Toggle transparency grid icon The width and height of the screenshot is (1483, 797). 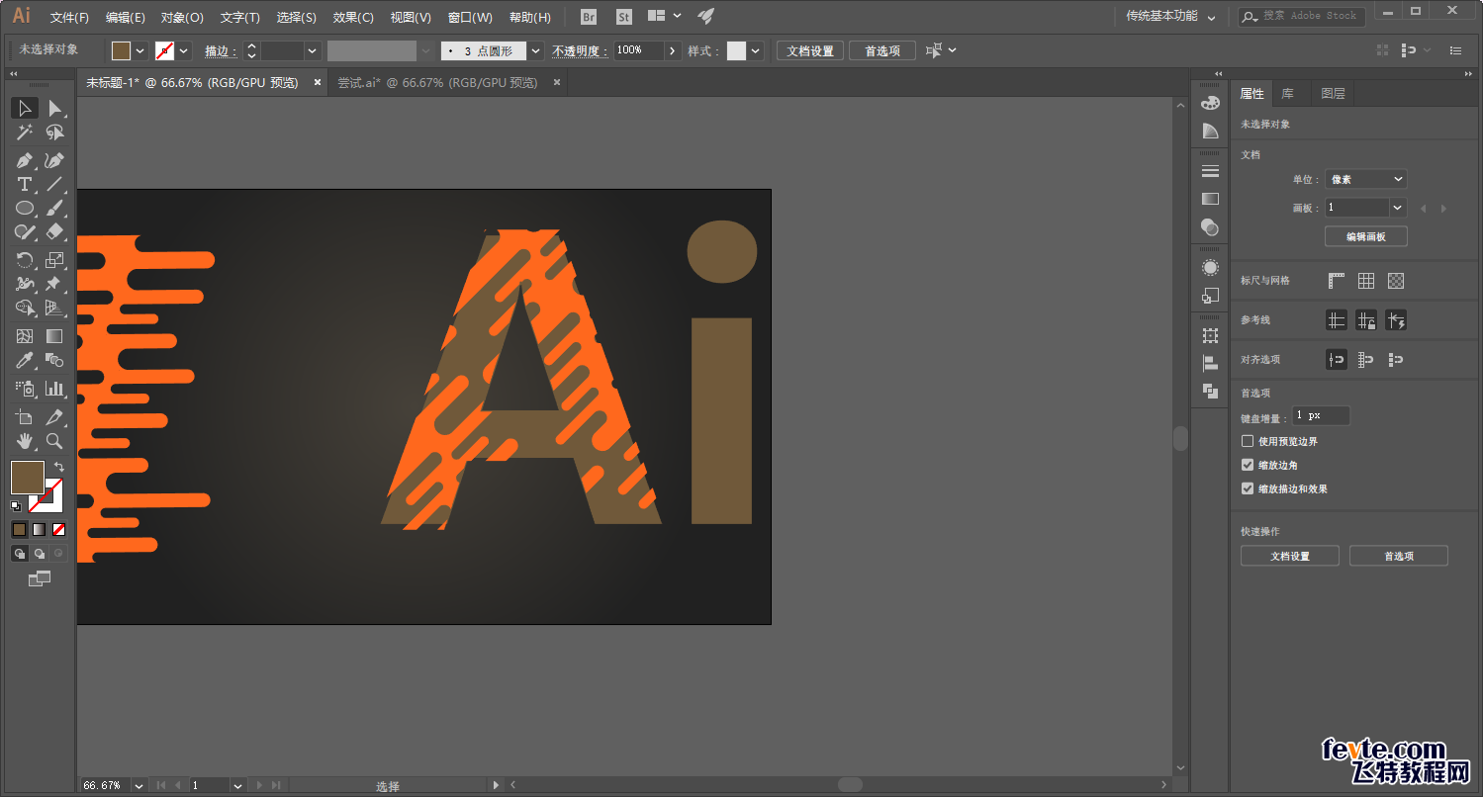pyautogui.click(x=1396, y=281)
